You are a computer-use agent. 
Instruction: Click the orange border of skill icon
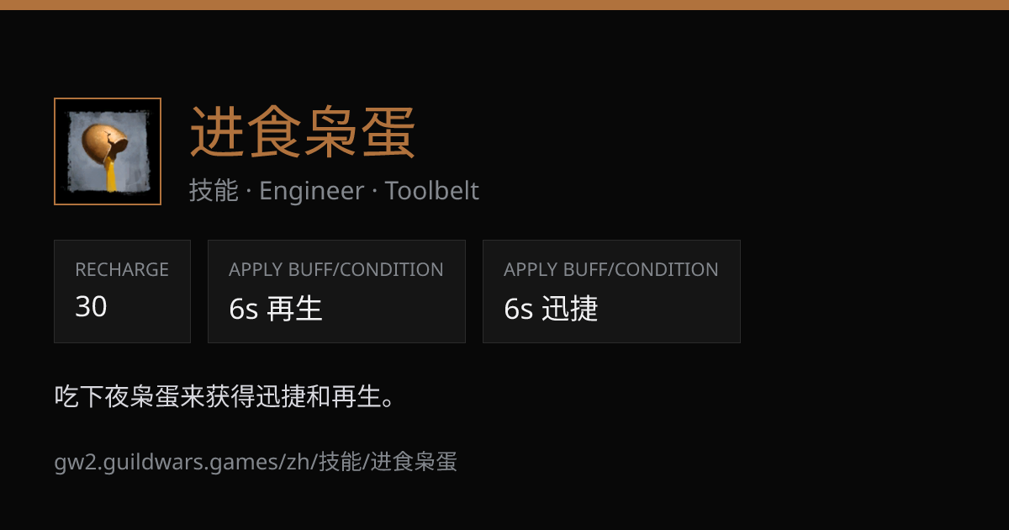coord(108,99)
